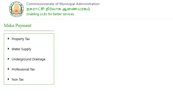The image size is (173, 108).
Task: Expand the arrow beside Water Supply
Action: 8,49
